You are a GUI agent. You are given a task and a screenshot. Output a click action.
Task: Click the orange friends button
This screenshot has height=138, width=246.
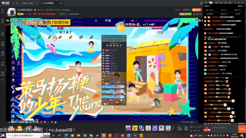tap(196, 10)
